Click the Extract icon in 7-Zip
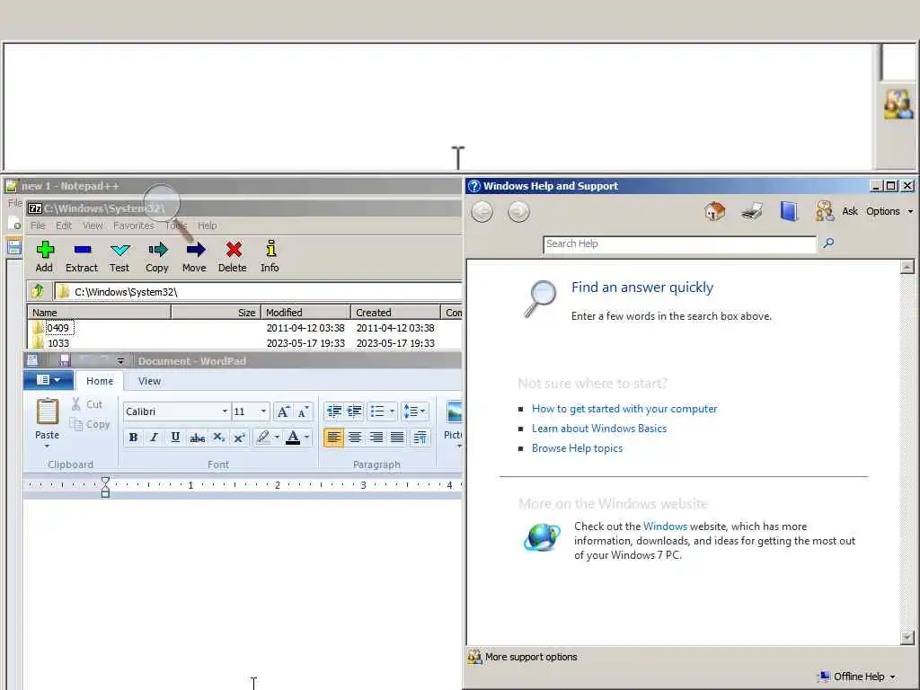Viewport: 920px width, 690px height. point(83,250)
